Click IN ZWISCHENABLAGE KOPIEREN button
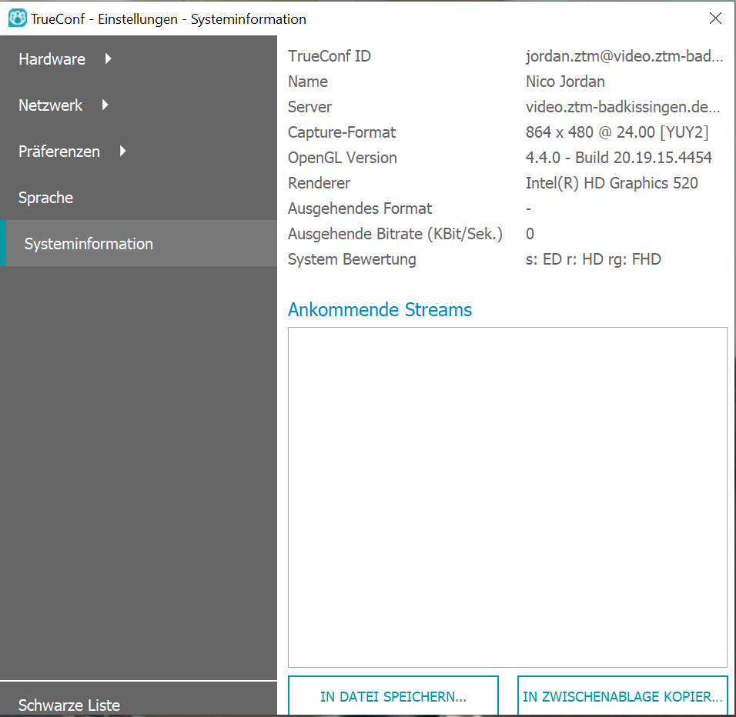The image size is (736, 717). coord(622,696)
